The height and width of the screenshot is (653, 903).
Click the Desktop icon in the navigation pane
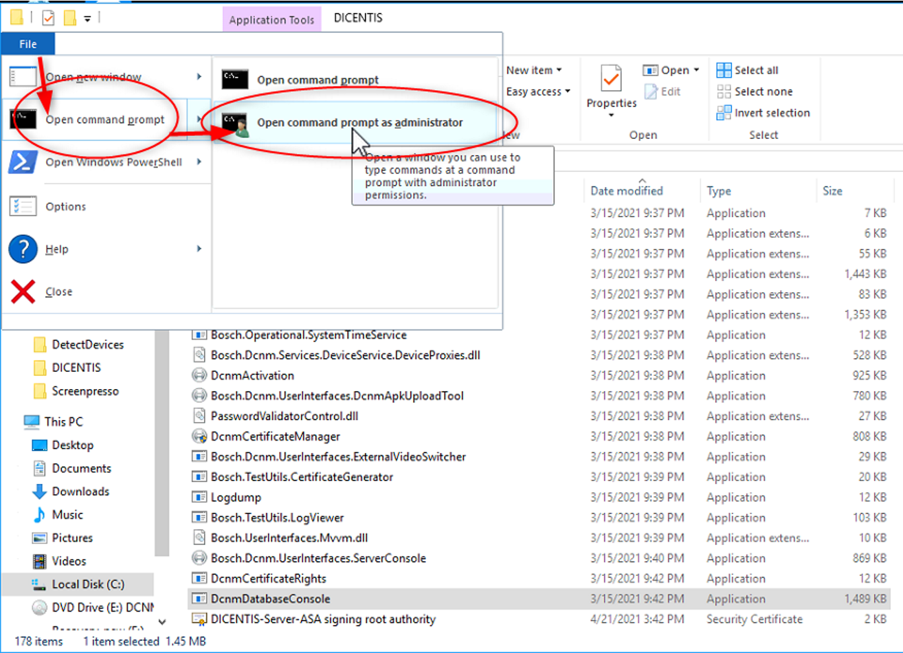(x=40, y=445)
